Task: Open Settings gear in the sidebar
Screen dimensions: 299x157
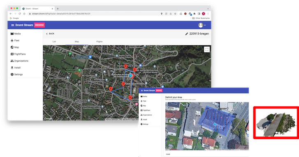Action: [x=16, y=75]
